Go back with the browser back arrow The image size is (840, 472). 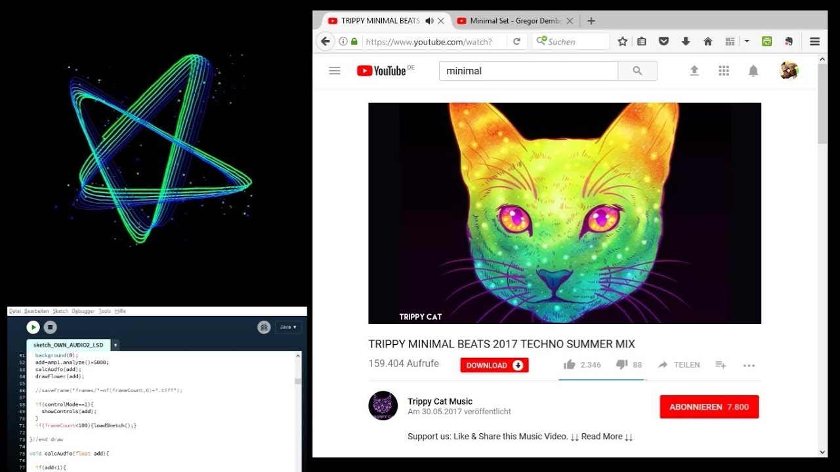click(325, 41)
